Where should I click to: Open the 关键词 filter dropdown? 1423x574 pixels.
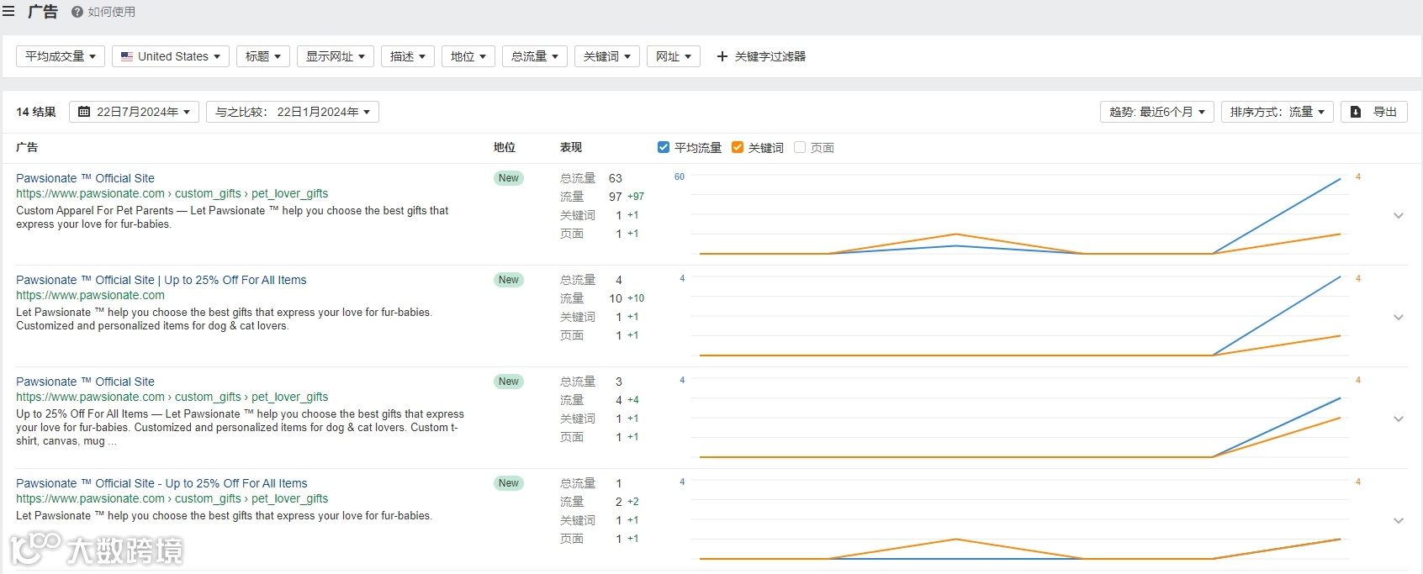[607, 56]
